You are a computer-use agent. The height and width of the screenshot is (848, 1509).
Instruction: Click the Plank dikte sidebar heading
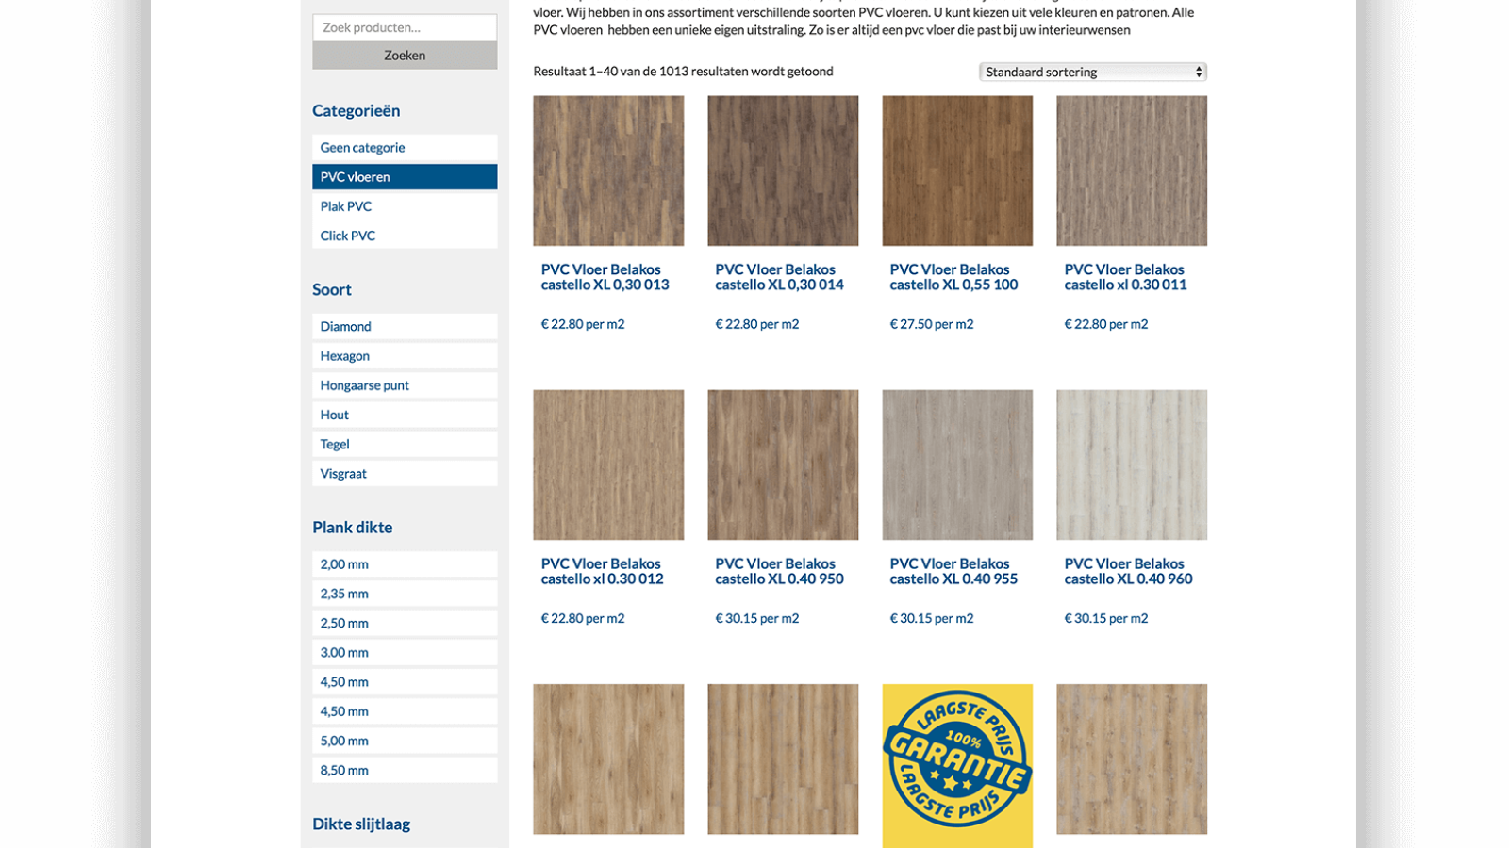[x=353, y=528]
